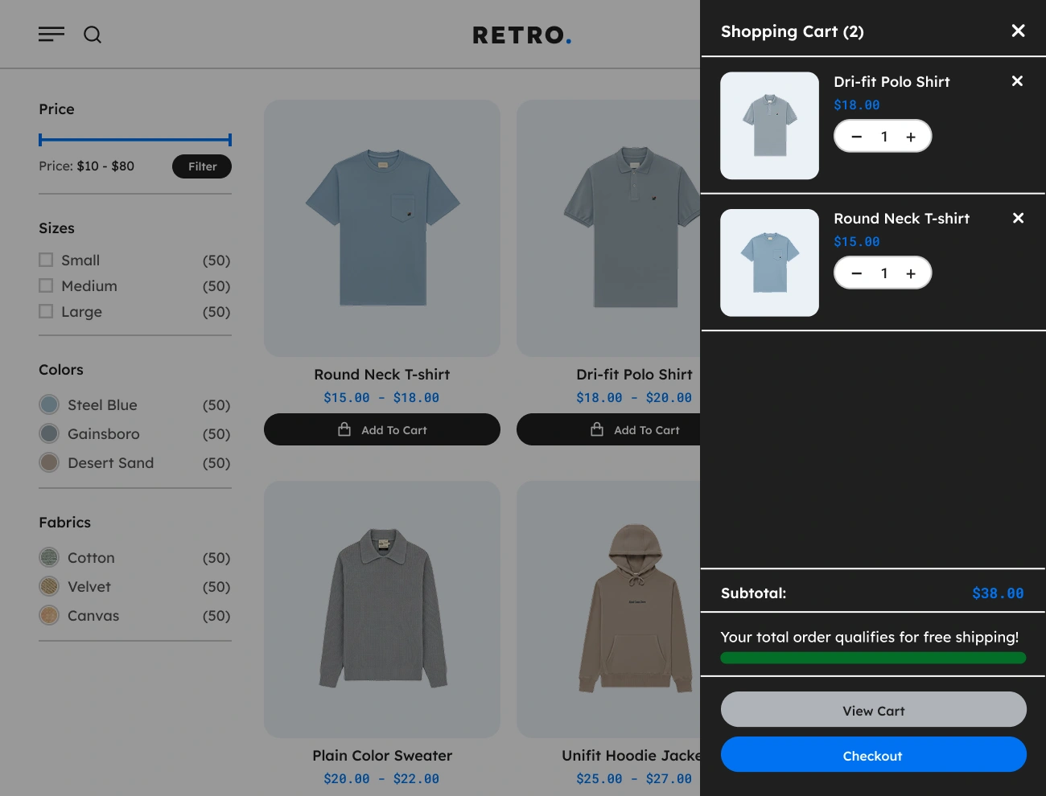1046x796 pixels.
Task: Click the Plain Color Sweater title
Action: [x=382, y=756]
